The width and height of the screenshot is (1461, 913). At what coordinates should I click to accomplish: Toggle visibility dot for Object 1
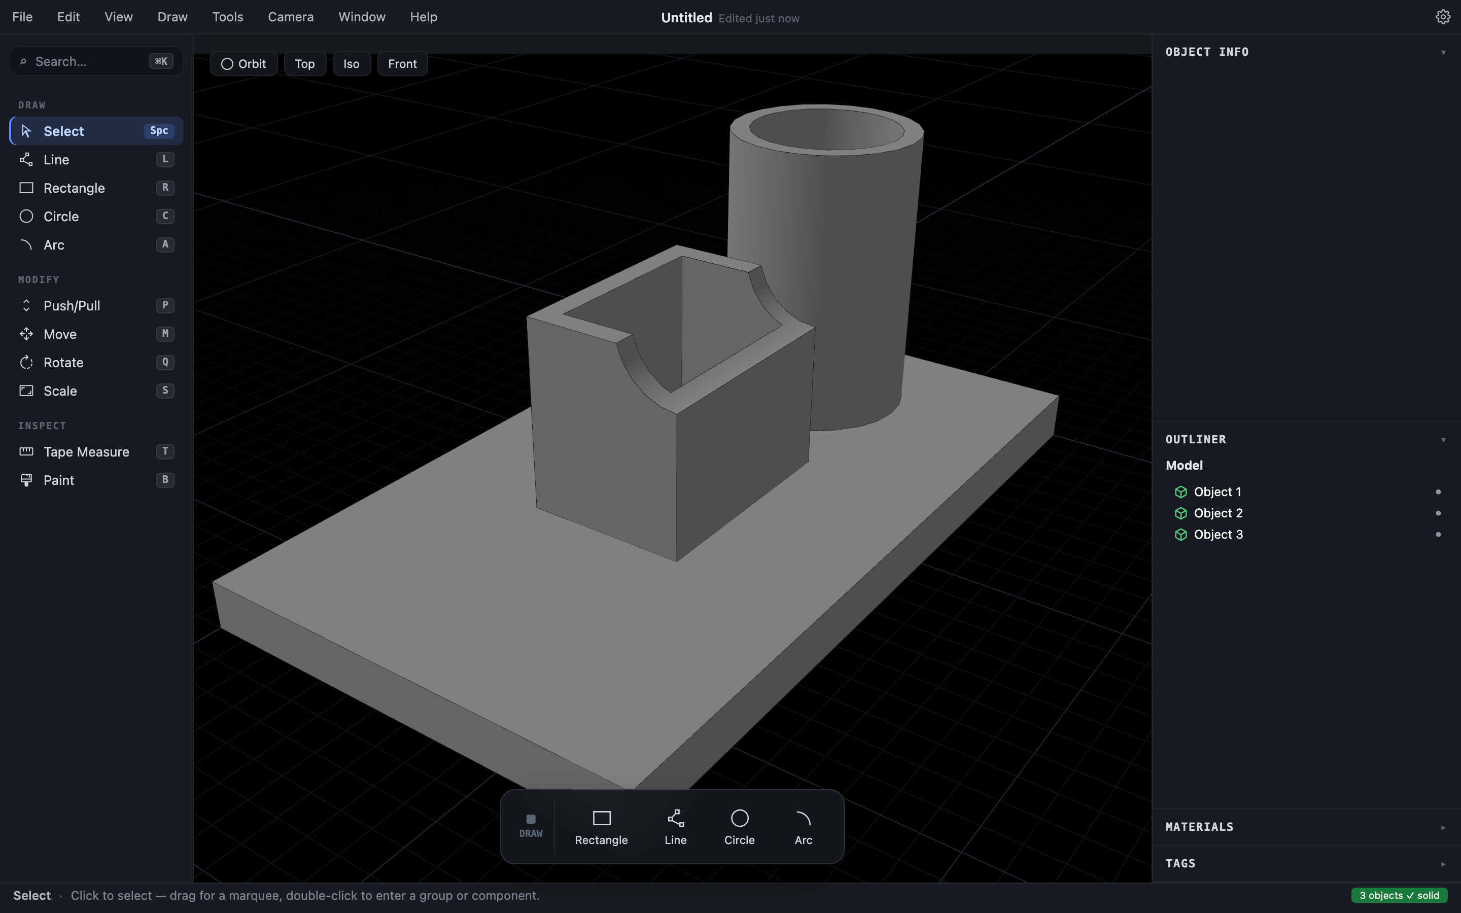click(1438, 492)
